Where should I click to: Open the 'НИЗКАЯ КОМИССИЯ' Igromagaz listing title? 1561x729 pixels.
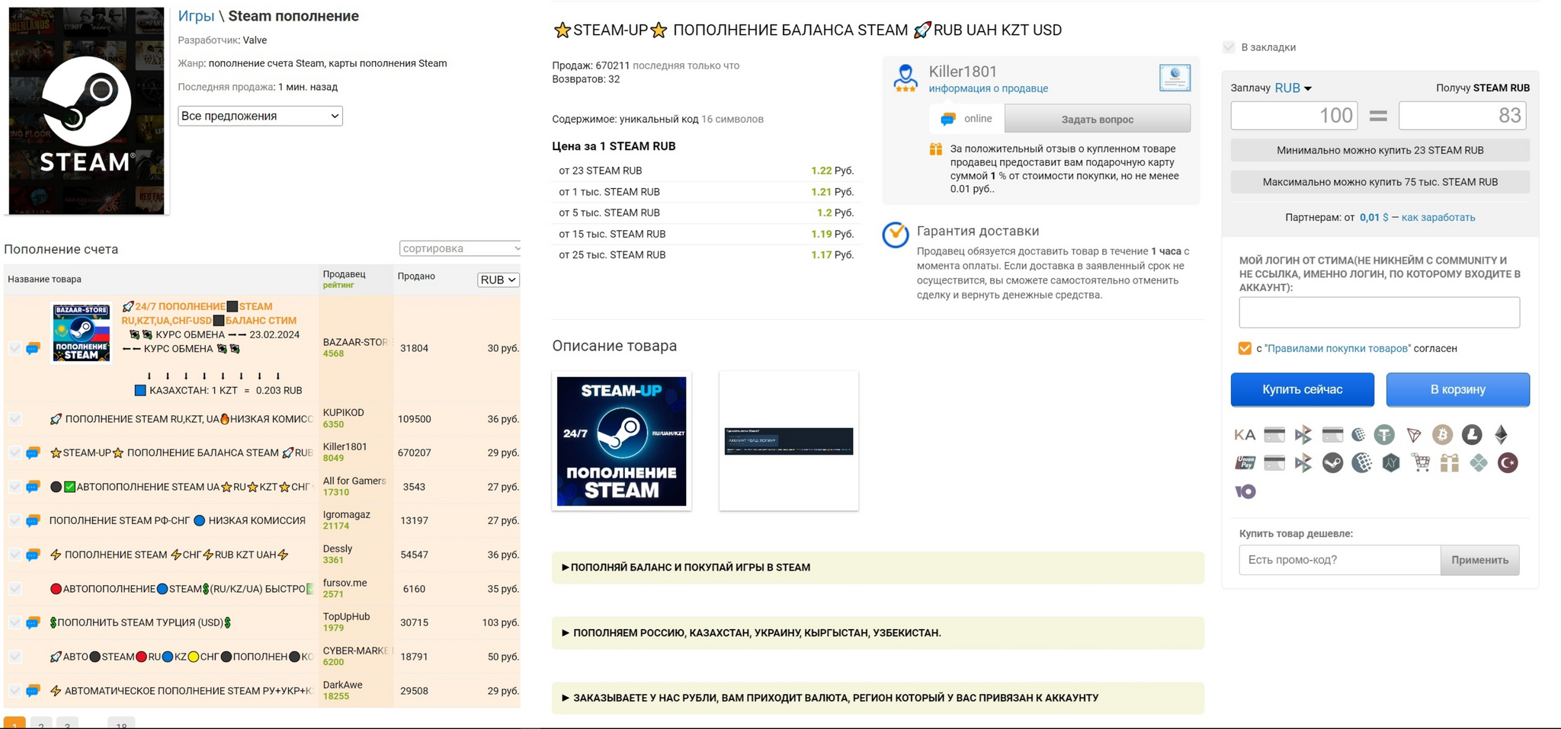pyautogui.click(x=177, y=521)
